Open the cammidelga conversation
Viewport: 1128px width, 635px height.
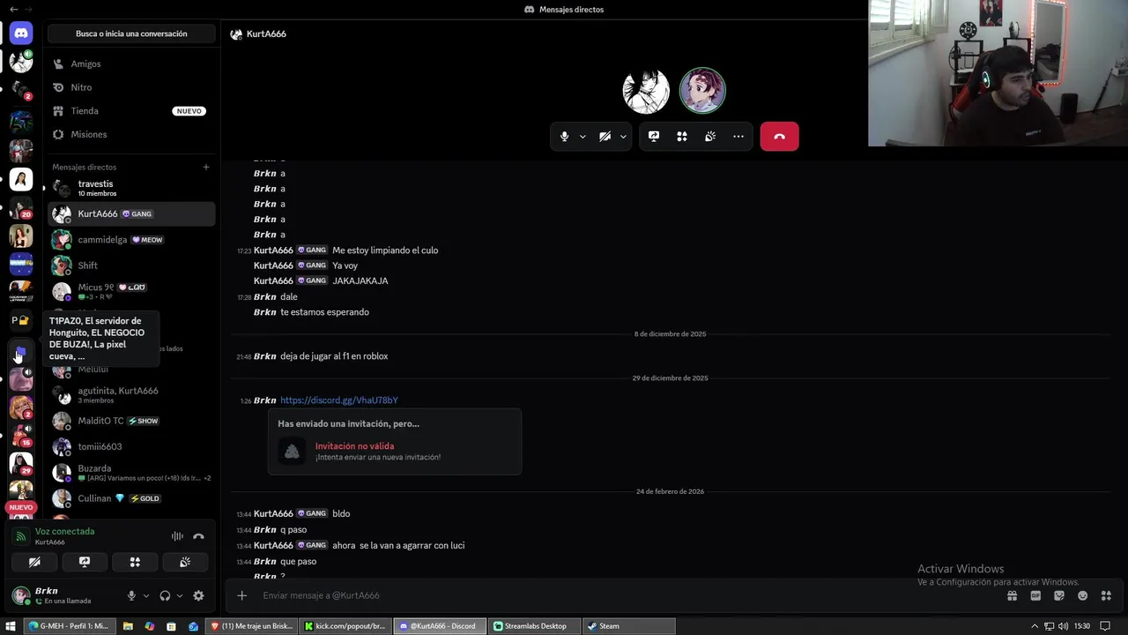click(131, 240)
